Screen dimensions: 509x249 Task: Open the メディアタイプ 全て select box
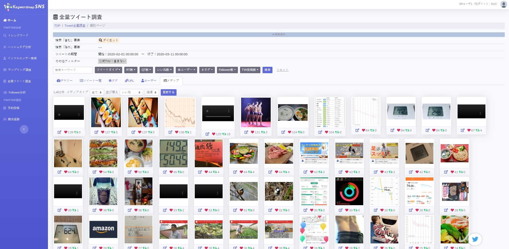point(97,92)
